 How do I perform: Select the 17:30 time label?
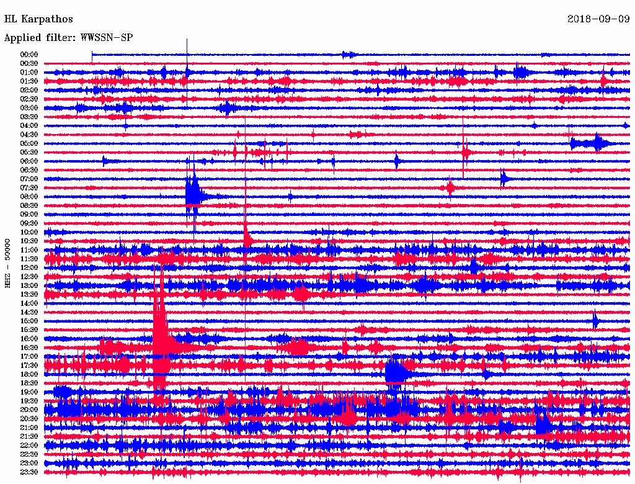tap(29, 365)
